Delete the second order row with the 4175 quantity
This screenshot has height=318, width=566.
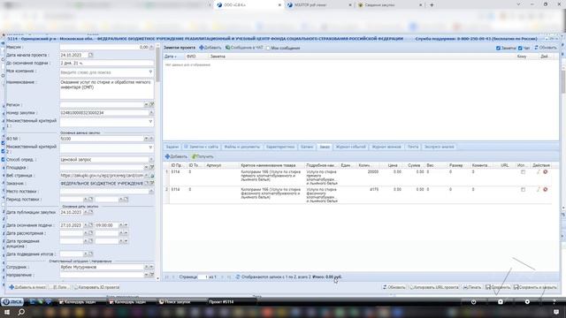coord(545,189)
